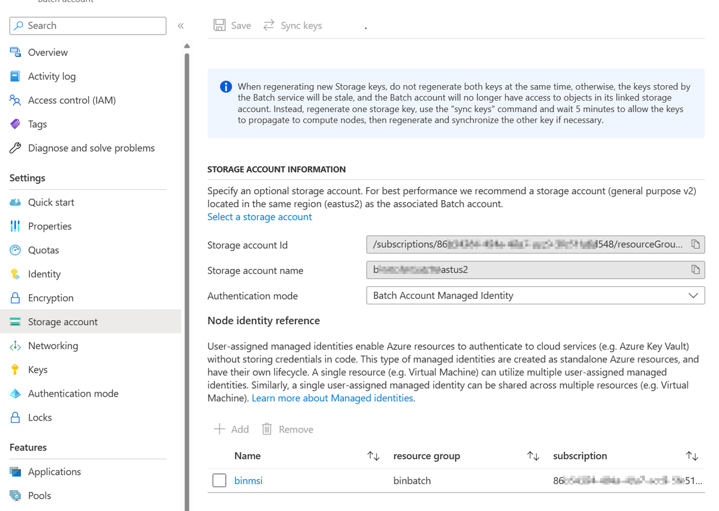
Task: Click the Diagnose and solve problems wrench icon
Action: (x=16, y=148)
